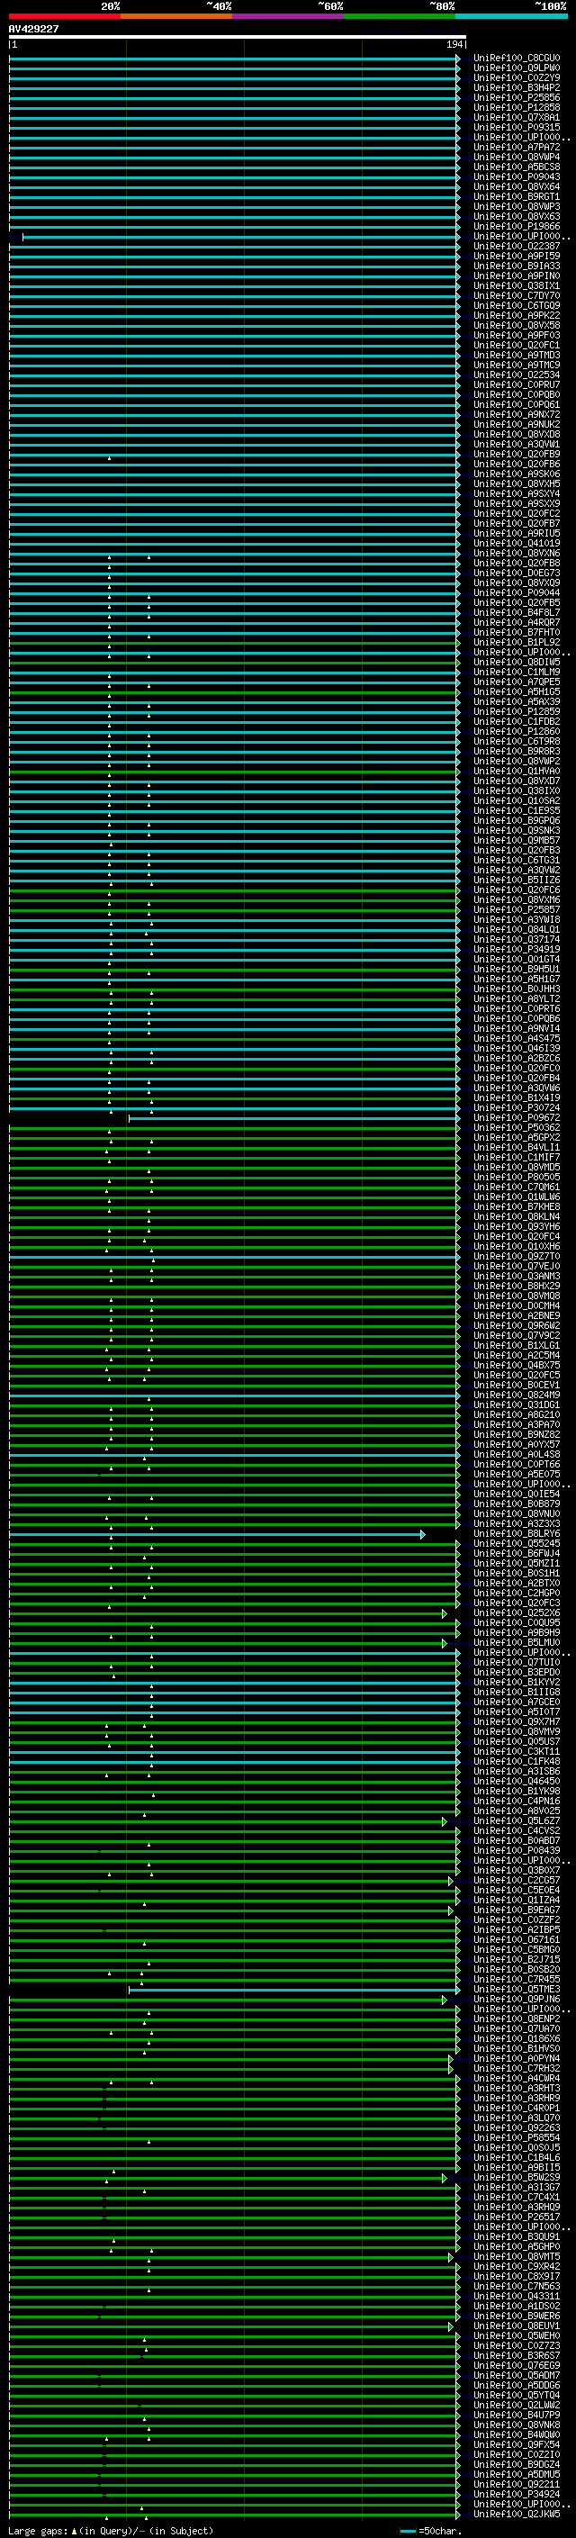Select the UniRef100_Q8VWP4 label
The image size is (576, 2538).
[516, 157]
